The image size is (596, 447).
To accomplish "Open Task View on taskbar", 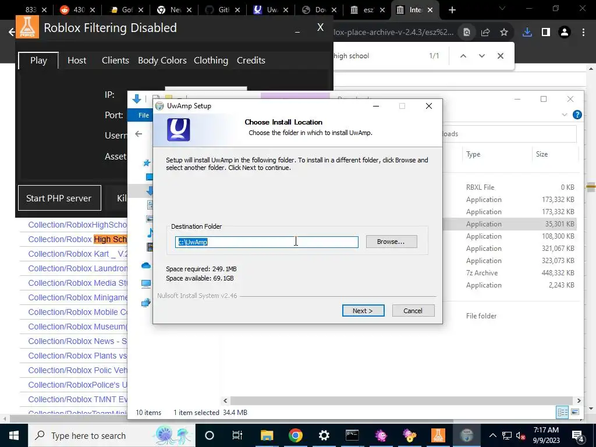I will click(237, 435).
